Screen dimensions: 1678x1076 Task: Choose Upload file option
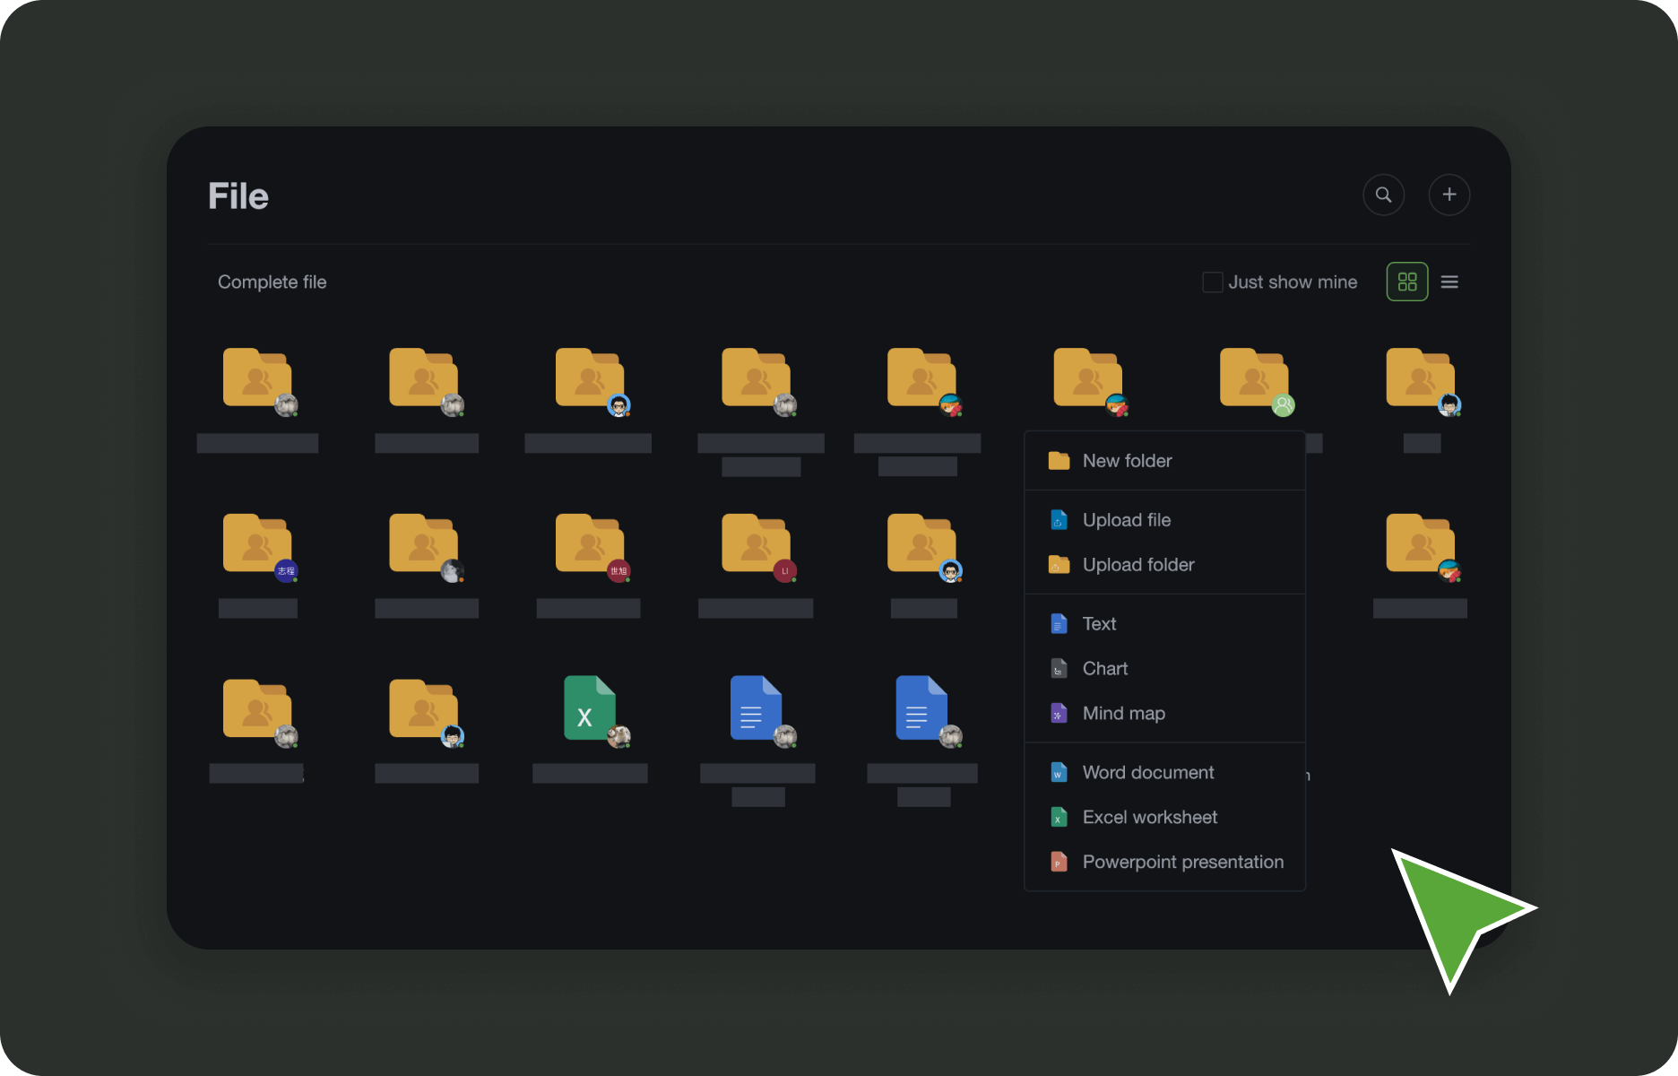point(1126,520)
